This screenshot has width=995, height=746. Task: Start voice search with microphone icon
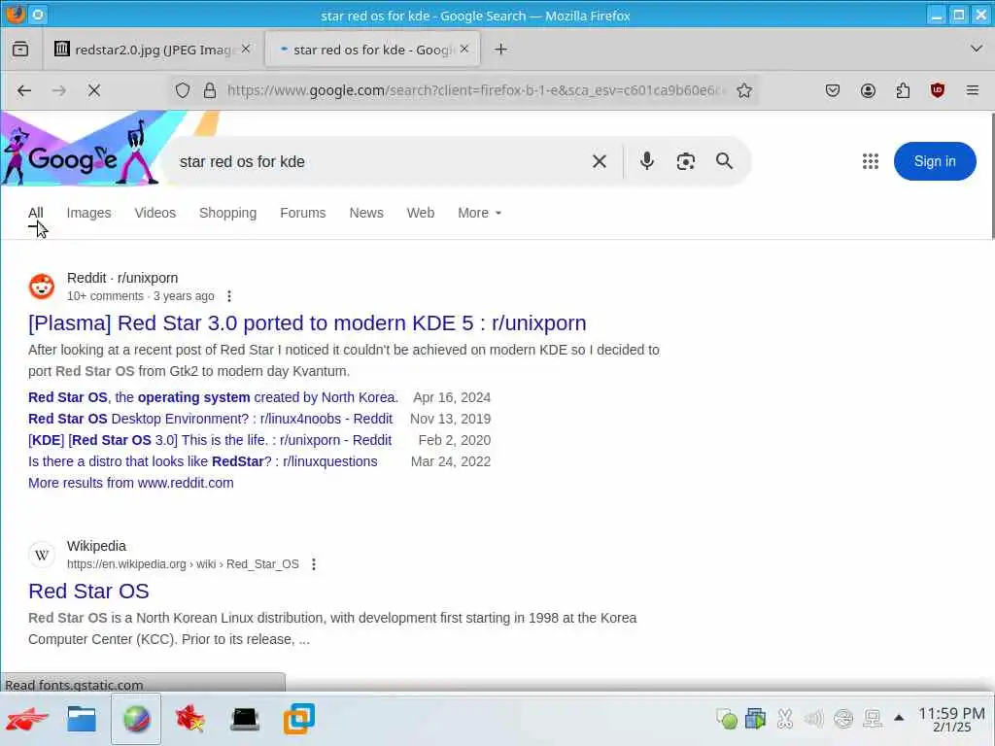646,161
